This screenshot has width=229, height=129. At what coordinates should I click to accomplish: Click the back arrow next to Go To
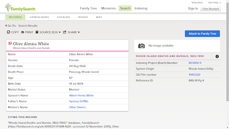pyautogui.click(x=6, y=25)
